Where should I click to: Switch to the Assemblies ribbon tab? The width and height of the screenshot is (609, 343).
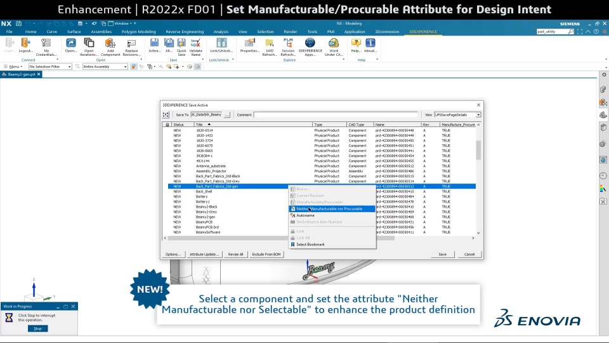click(101, 32)
